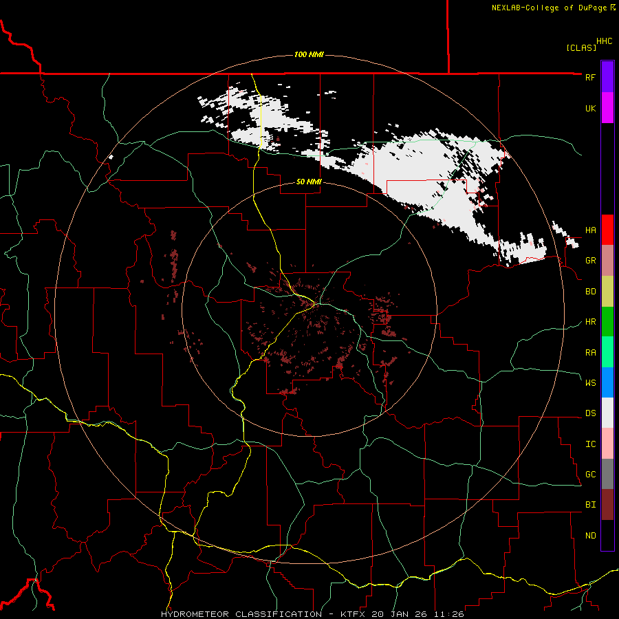Image resolution: width=619 pixels, height=619 pixels.
Task: Click the RF legend label
Action: (x=590, y=77)
